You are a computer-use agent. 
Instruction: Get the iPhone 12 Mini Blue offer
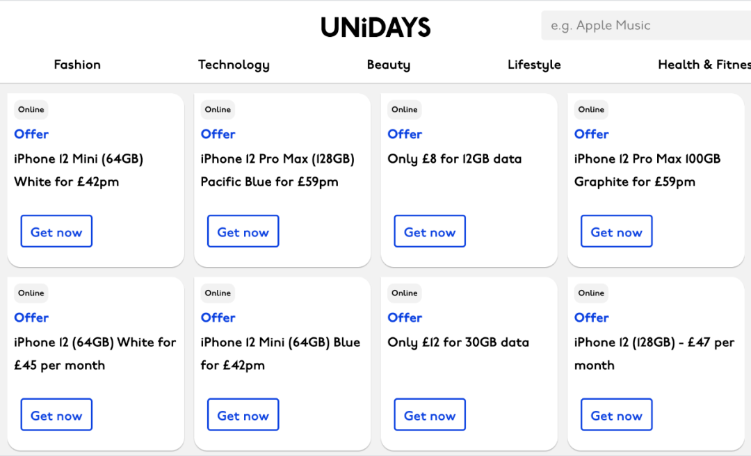pyautogui.click(x=243, y=415)
